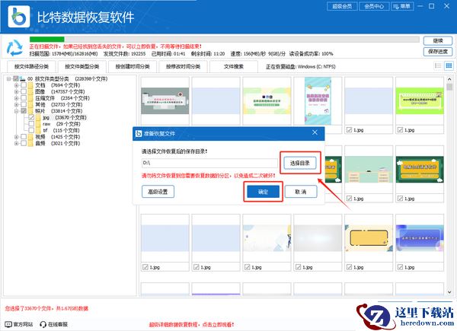457x331 pixels.
Task: Expand the 其他 tree node
Action: 16,104
